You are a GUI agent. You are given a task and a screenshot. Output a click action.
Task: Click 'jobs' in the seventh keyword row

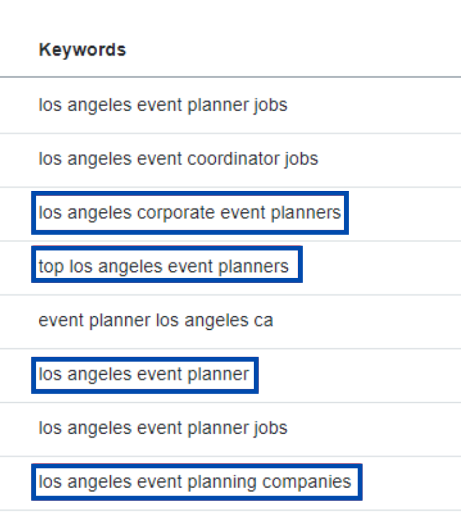[x=270, y=428]
